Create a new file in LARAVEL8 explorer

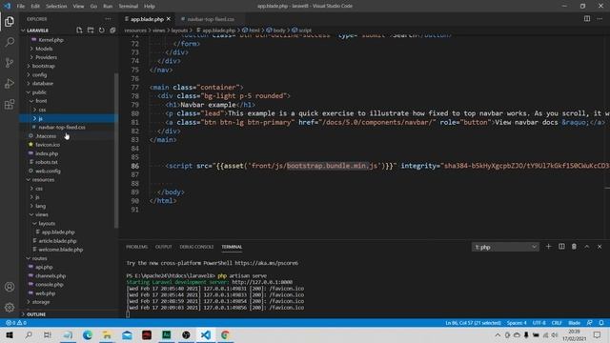click(79, 30)
